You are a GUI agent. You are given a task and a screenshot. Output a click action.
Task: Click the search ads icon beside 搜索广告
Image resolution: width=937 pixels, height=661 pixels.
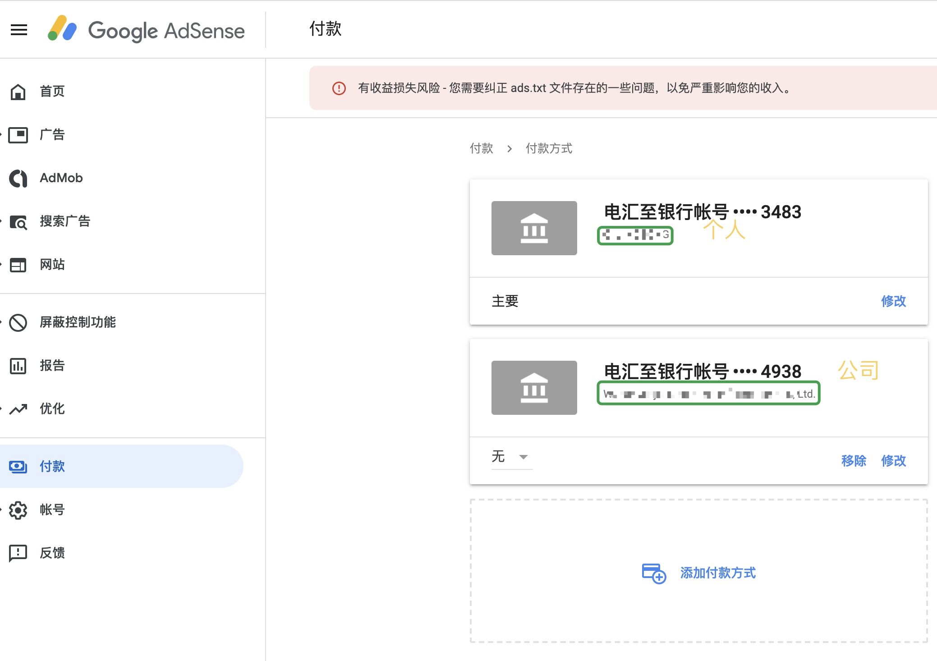(x=18, y=222)
